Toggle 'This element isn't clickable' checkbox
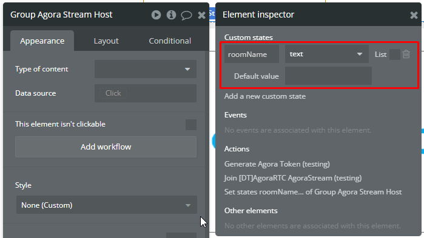The width and height of the screenshot is (424, 238). pos(191,125)
